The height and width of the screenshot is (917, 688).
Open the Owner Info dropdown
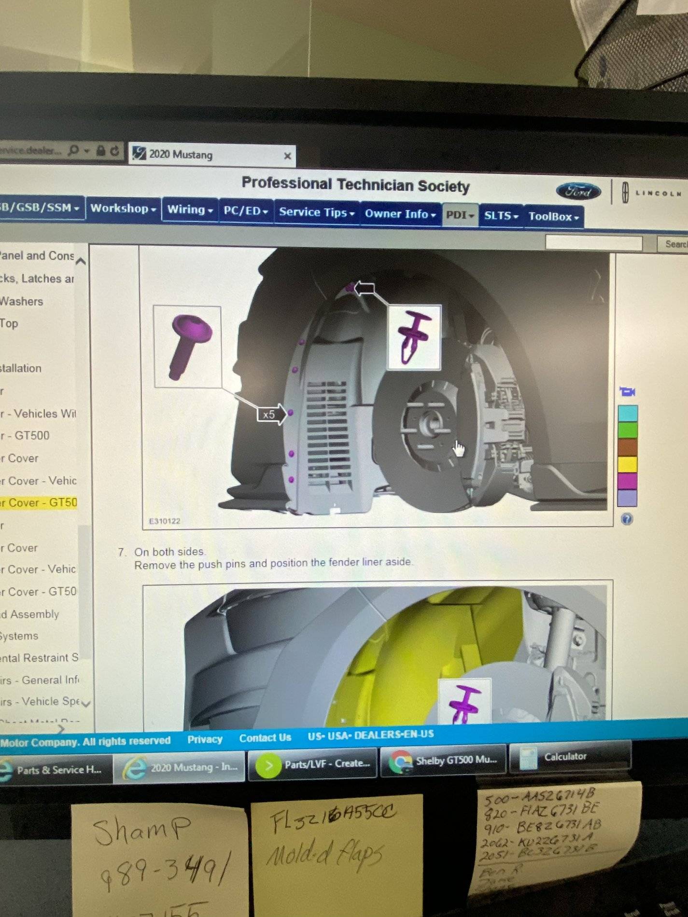point(400,214)
